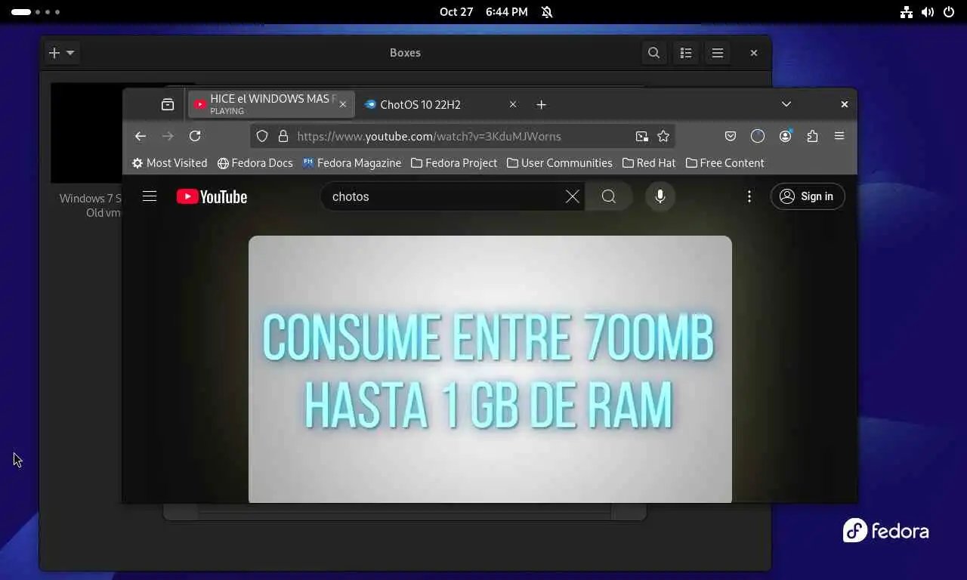Open Fedora Magazine bookmark

click(352, 163)
